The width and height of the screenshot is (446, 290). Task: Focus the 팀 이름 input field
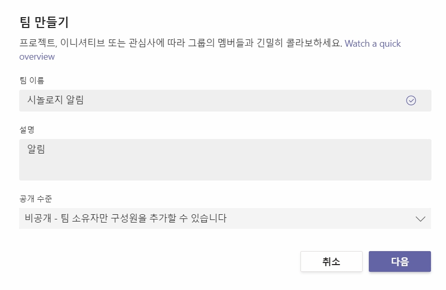tap(225, 101)
